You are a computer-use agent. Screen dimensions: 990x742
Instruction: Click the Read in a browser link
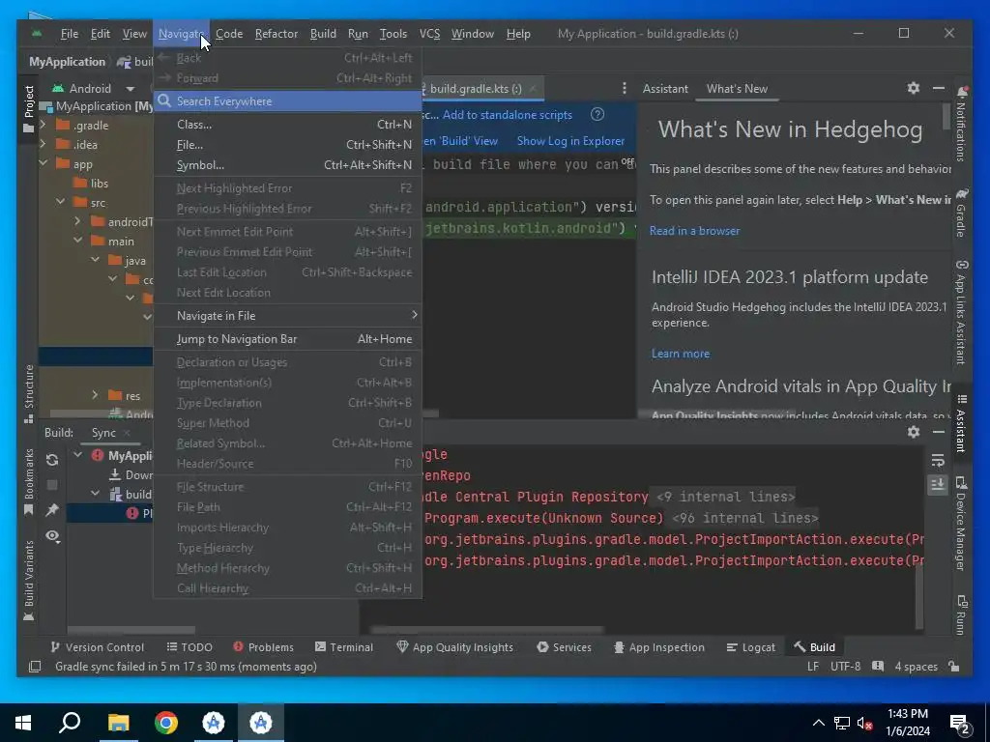click(694, 231)
